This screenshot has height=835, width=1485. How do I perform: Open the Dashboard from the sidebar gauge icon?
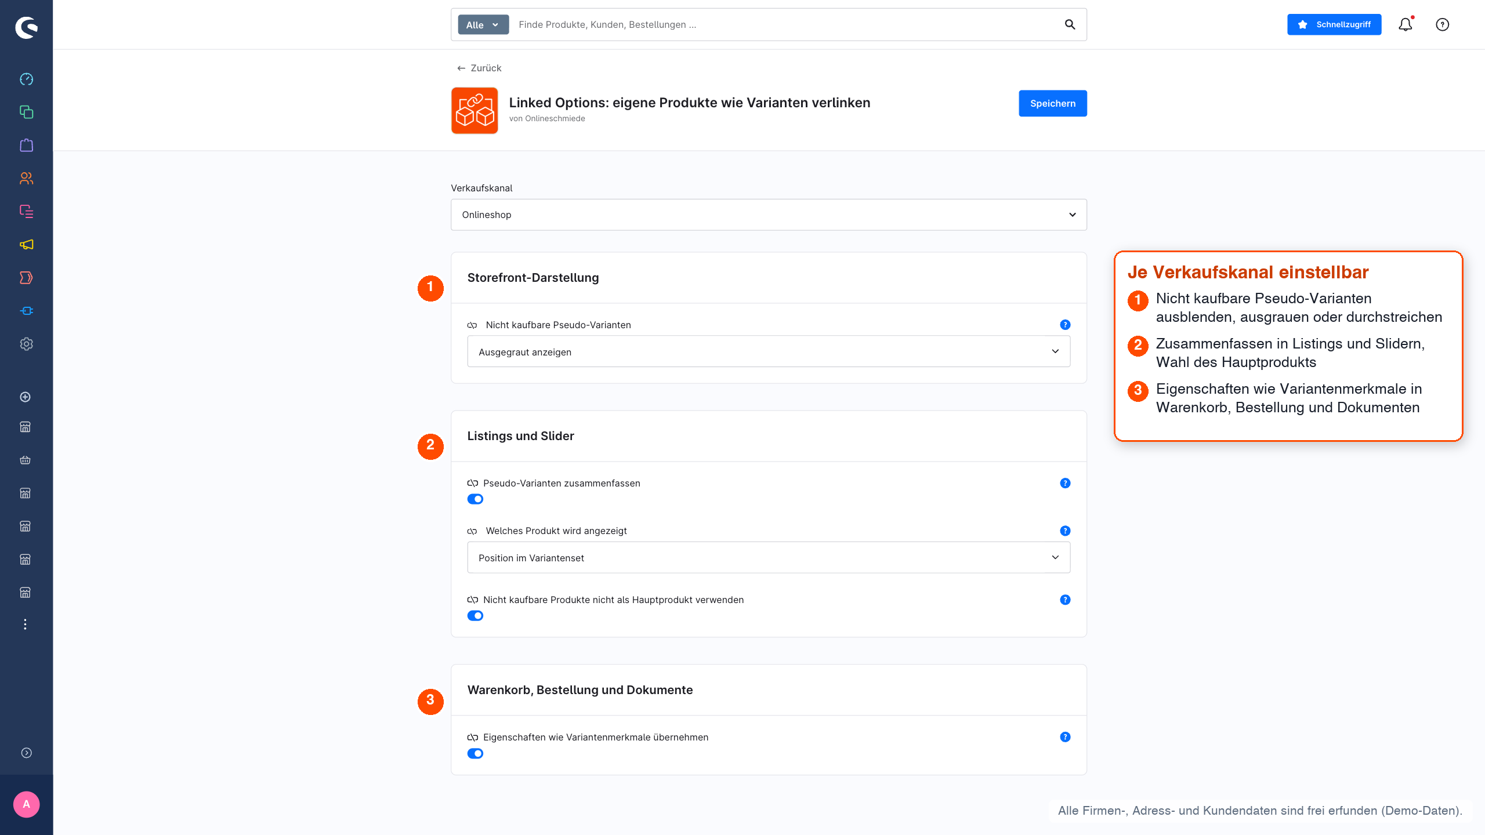(x=26, y=79)
